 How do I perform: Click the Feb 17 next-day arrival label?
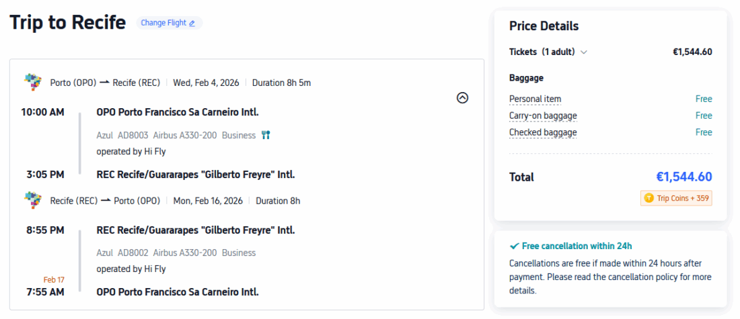[54, 279]
